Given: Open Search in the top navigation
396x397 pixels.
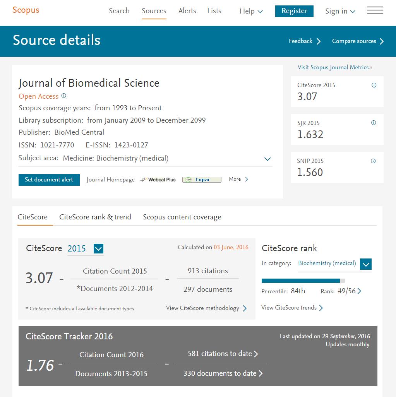Looking at the screenshot, I should pos(119,11).
